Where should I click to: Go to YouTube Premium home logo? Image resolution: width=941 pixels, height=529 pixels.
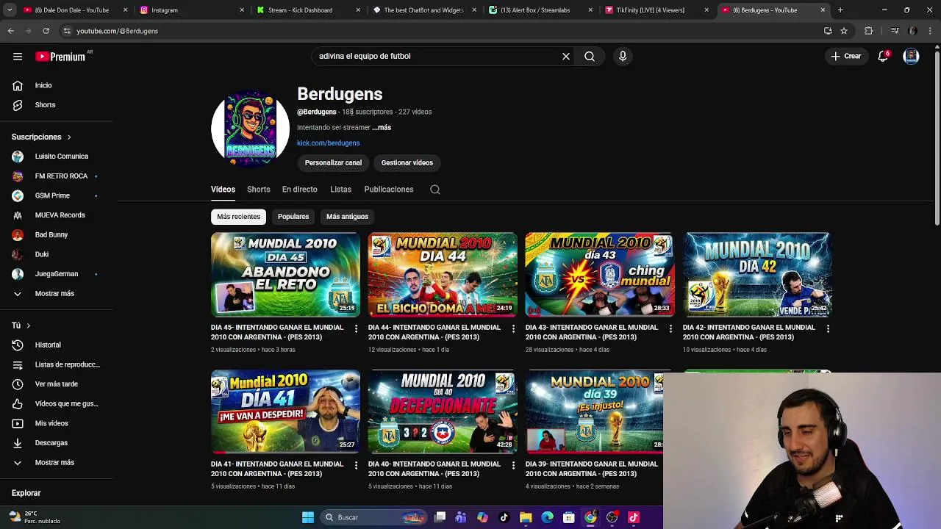click(x=62, y=57)
